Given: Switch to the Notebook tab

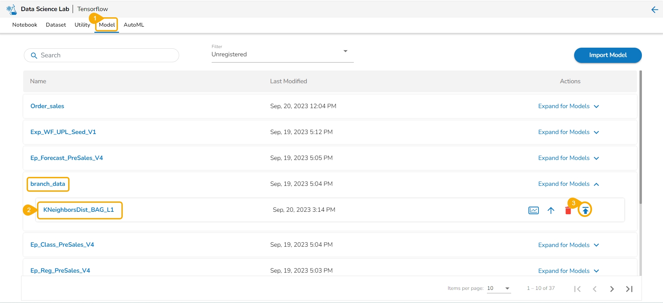Looking at the screenshot, I should [x=25, y=25].
